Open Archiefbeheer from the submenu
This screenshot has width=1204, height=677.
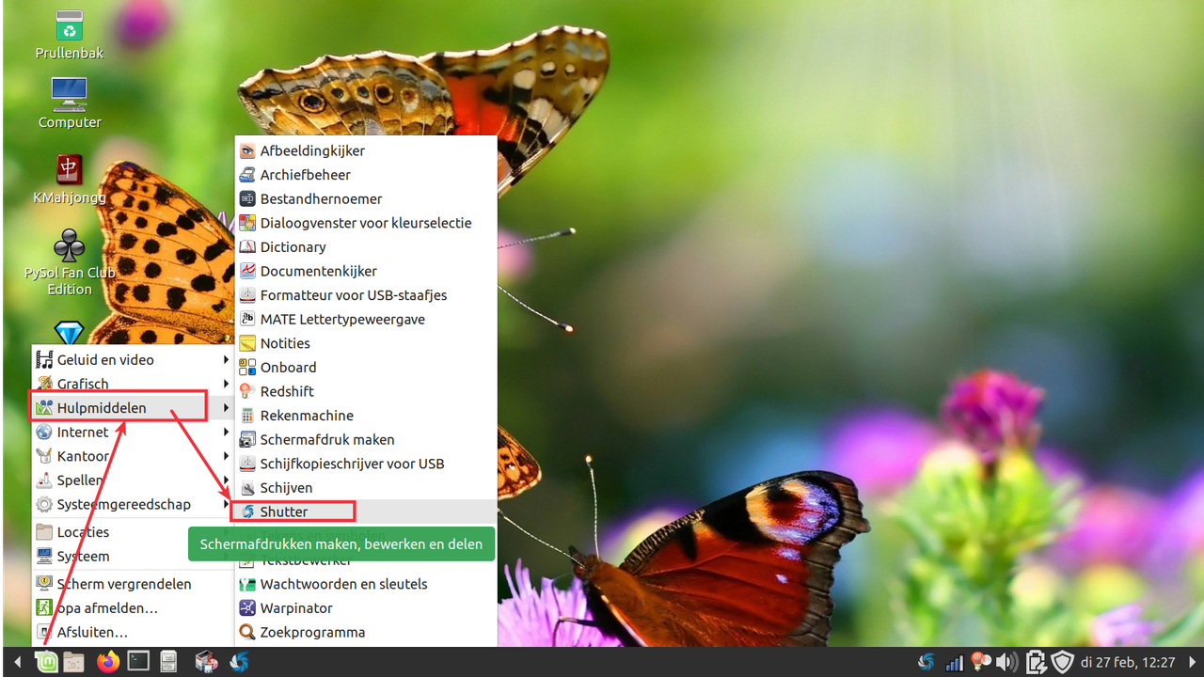[366, 175]
